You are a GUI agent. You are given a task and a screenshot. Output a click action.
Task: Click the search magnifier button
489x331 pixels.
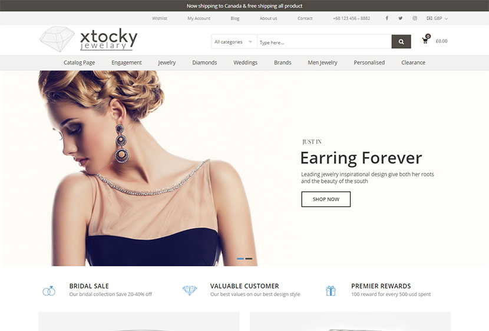pyautogui.click(x=401, y=42)
